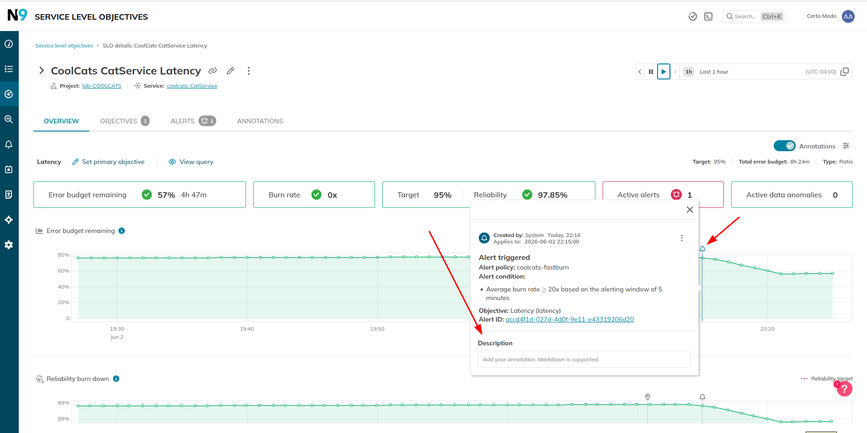Click Service level objectives breadcrumb
Screen dimensions: 867x433
(x=64, y=46)
